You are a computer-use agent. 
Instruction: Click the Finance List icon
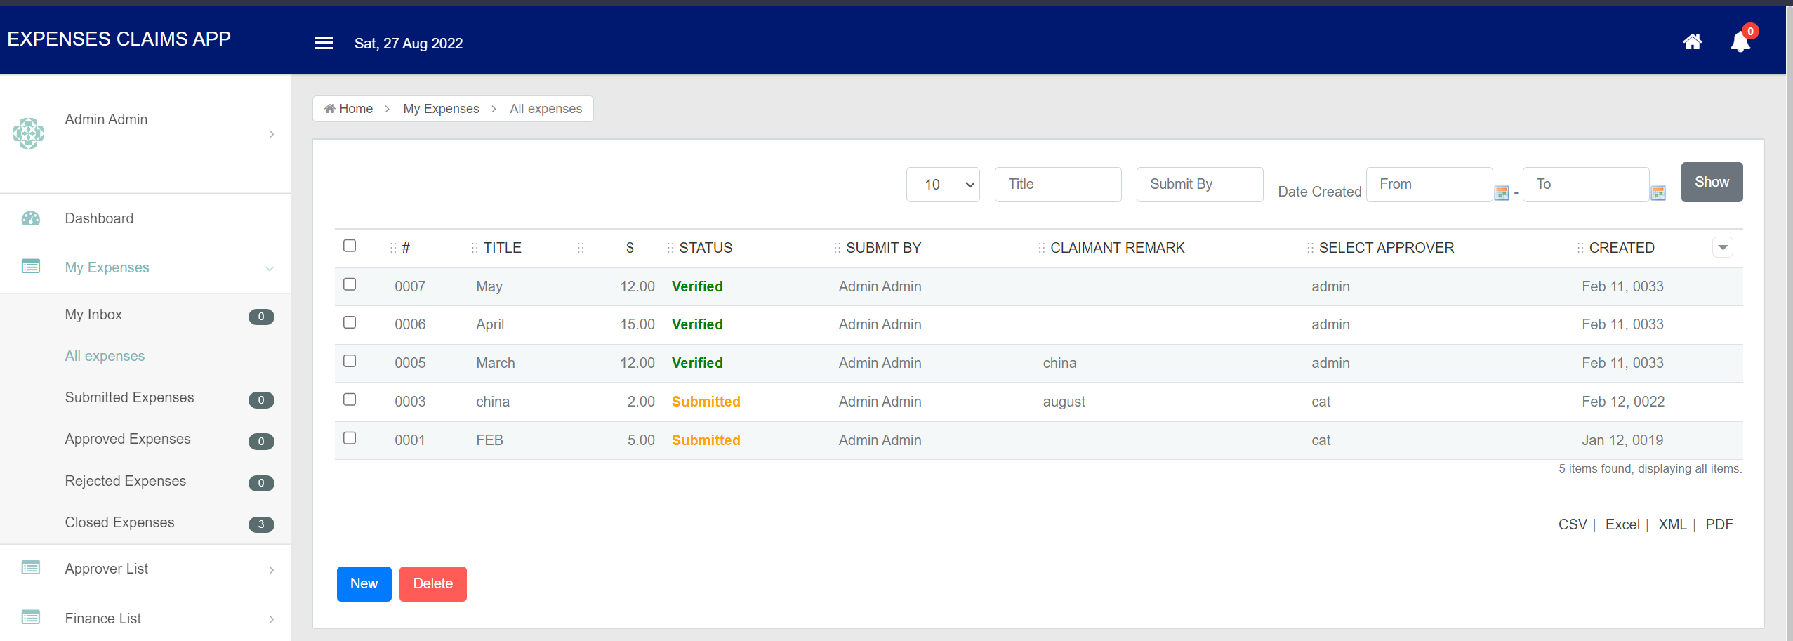pos(31,618)
